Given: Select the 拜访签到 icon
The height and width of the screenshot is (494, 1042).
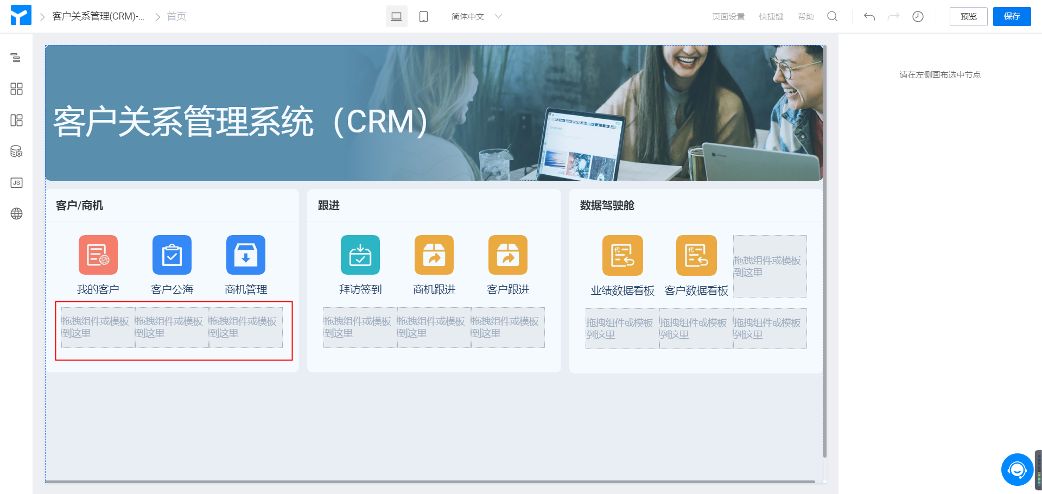Looking at the screenshot, I should click(x=360, y=255).
